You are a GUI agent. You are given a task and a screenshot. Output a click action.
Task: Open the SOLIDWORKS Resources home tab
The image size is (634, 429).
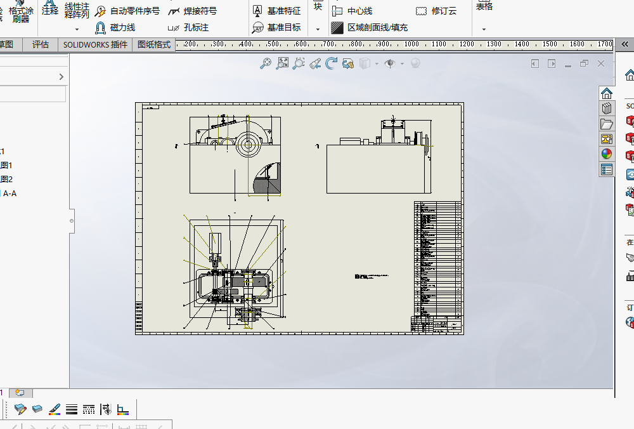coord(607,93)
